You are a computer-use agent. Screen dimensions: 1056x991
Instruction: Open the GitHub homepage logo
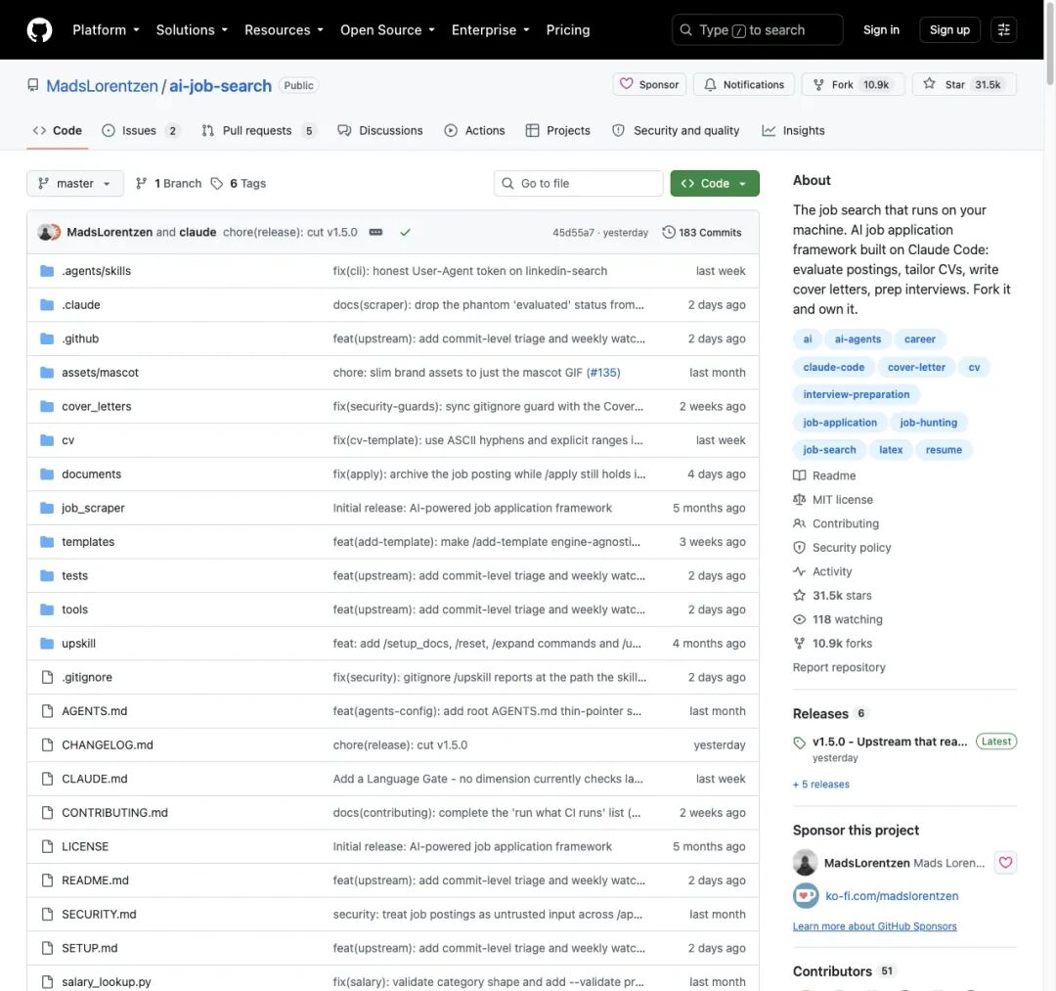coord(39,30)
